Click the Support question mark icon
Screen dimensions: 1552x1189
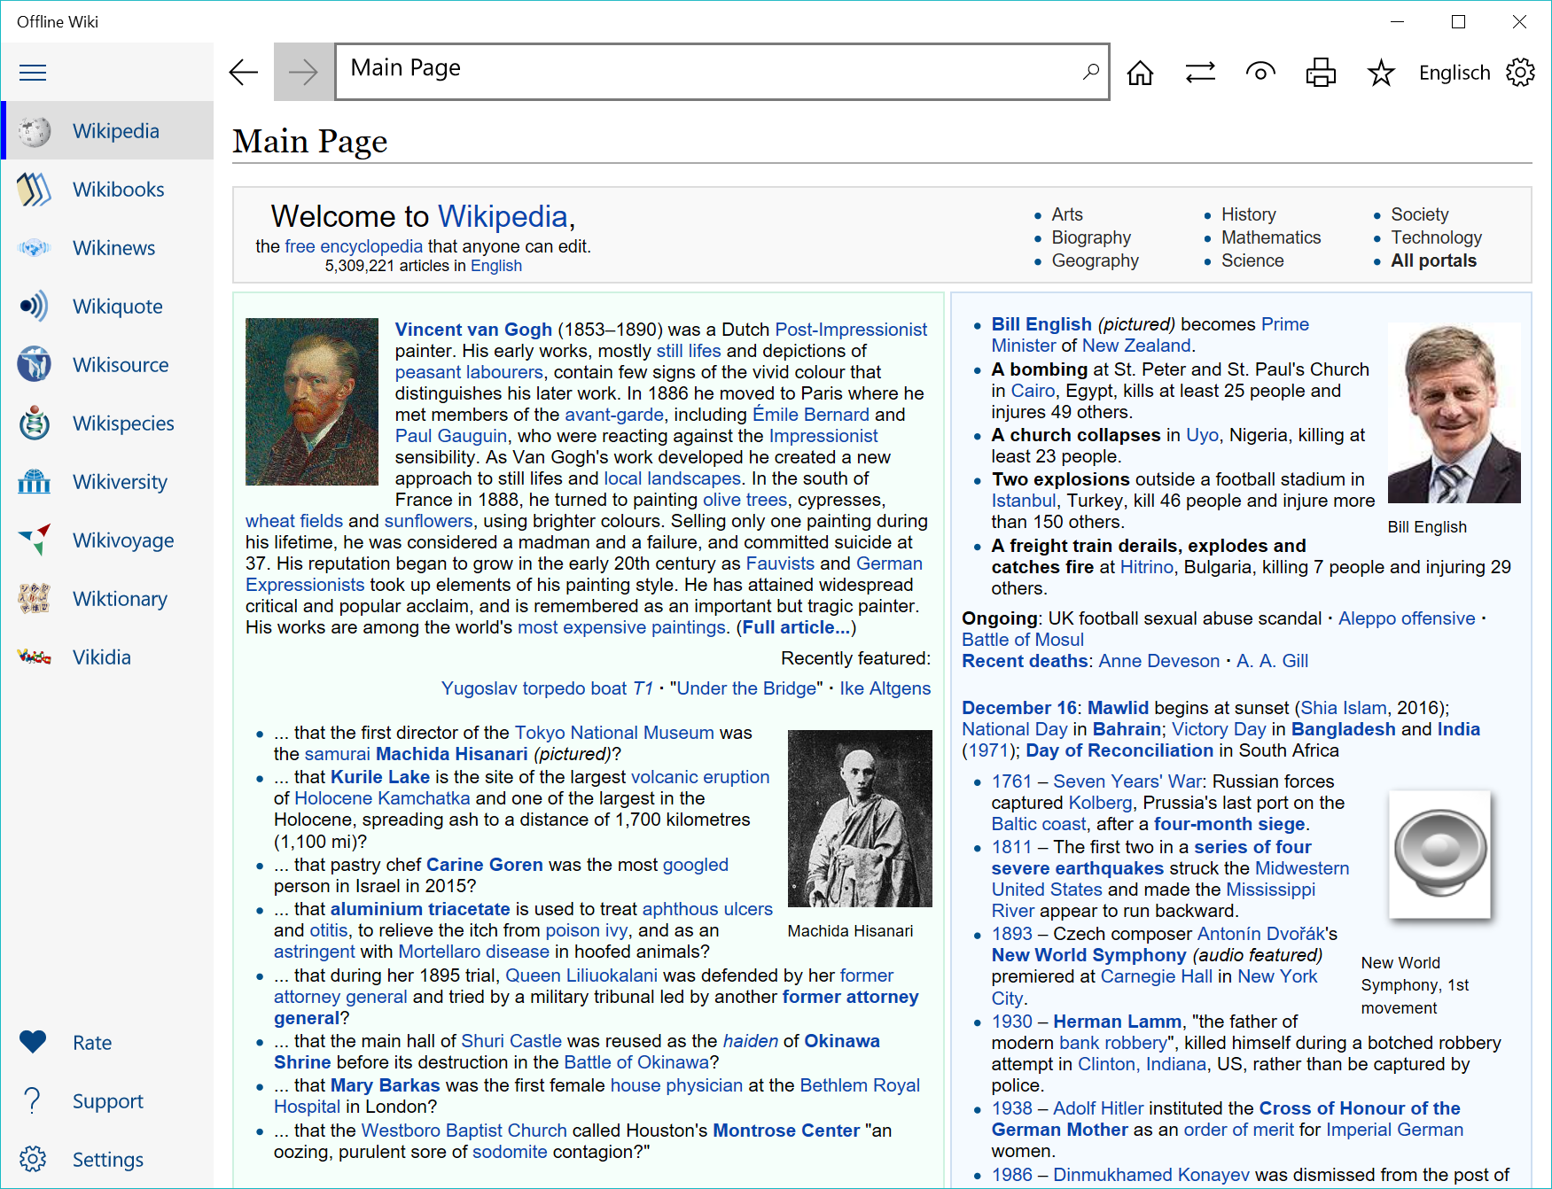(x=33, y=1100)
